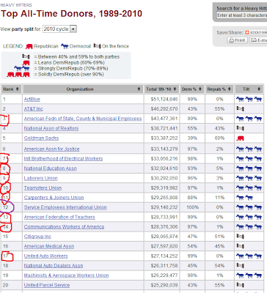Open American Federation of Teachers link
The width and height of the screenshot is (267, 293).
tap(59, 217)
